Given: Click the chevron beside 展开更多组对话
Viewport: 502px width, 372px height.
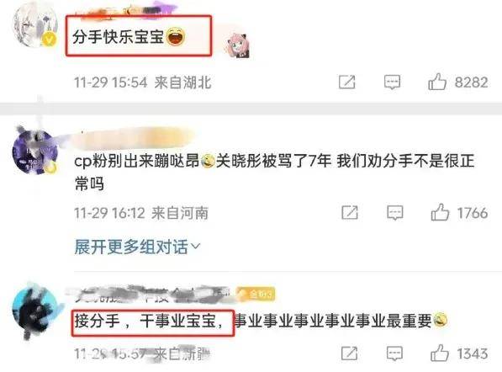Looking at the screenshot, I should [x=195, y=247].
